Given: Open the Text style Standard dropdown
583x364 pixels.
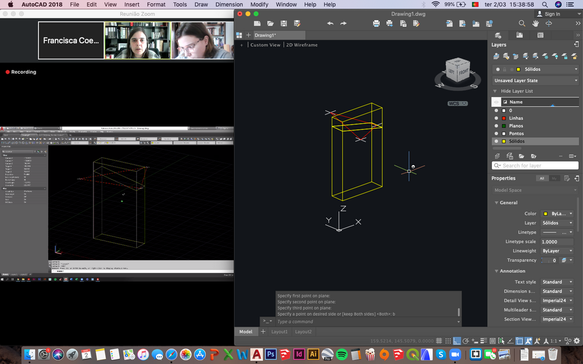Looking at the screenshot, I should point(557,282).
